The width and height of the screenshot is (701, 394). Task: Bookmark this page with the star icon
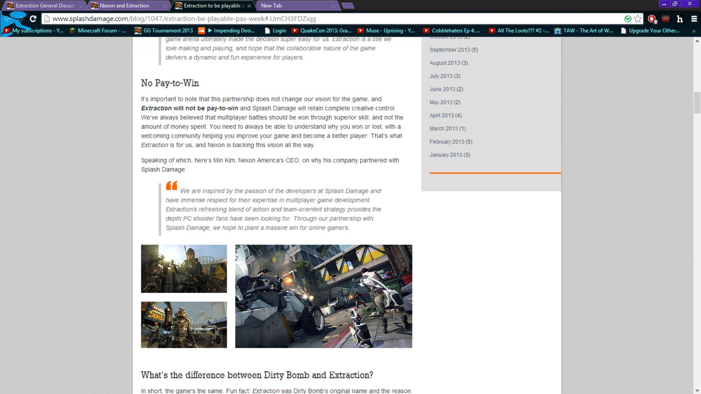pyautogui.click(x=638, y=19)
